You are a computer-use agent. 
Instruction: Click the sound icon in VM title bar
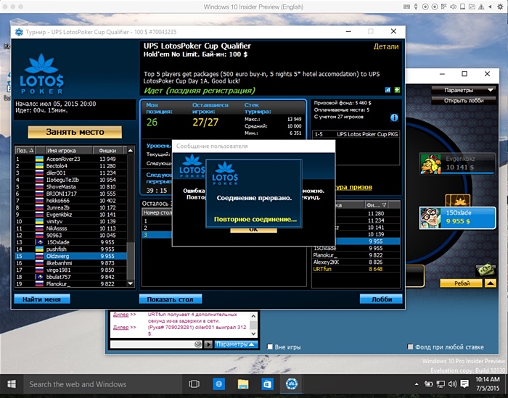pyautogui.click(x=454, y=7)
